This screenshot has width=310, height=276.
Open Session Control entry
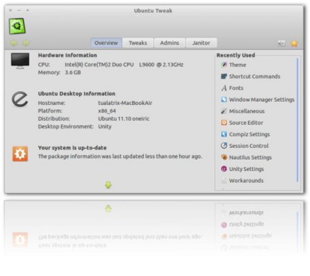[x=249, y=146]
